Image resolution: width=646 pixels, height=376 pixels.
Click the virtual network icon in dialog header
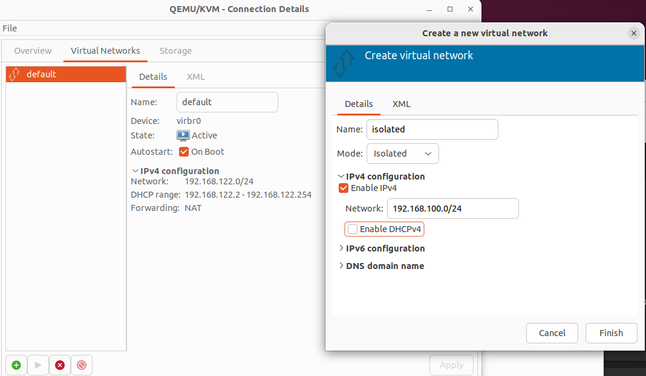(x=343, y=63)
